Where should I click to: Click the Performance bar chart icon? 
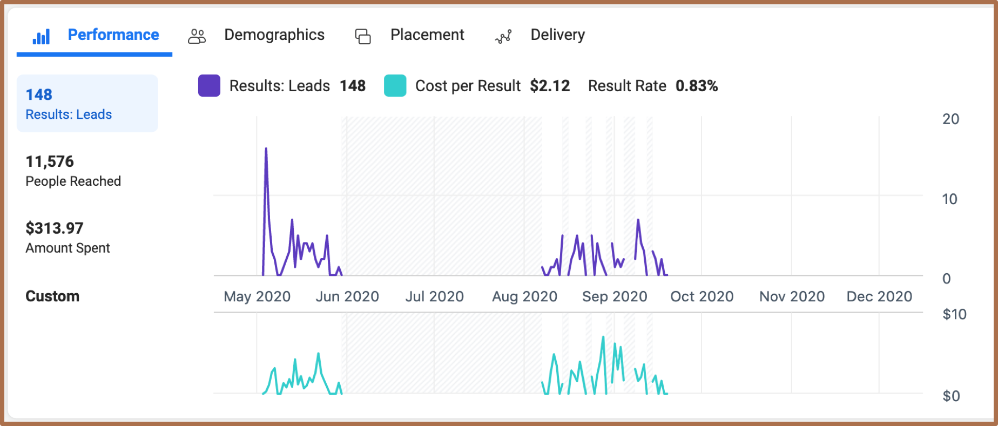(x=41, y=36)
